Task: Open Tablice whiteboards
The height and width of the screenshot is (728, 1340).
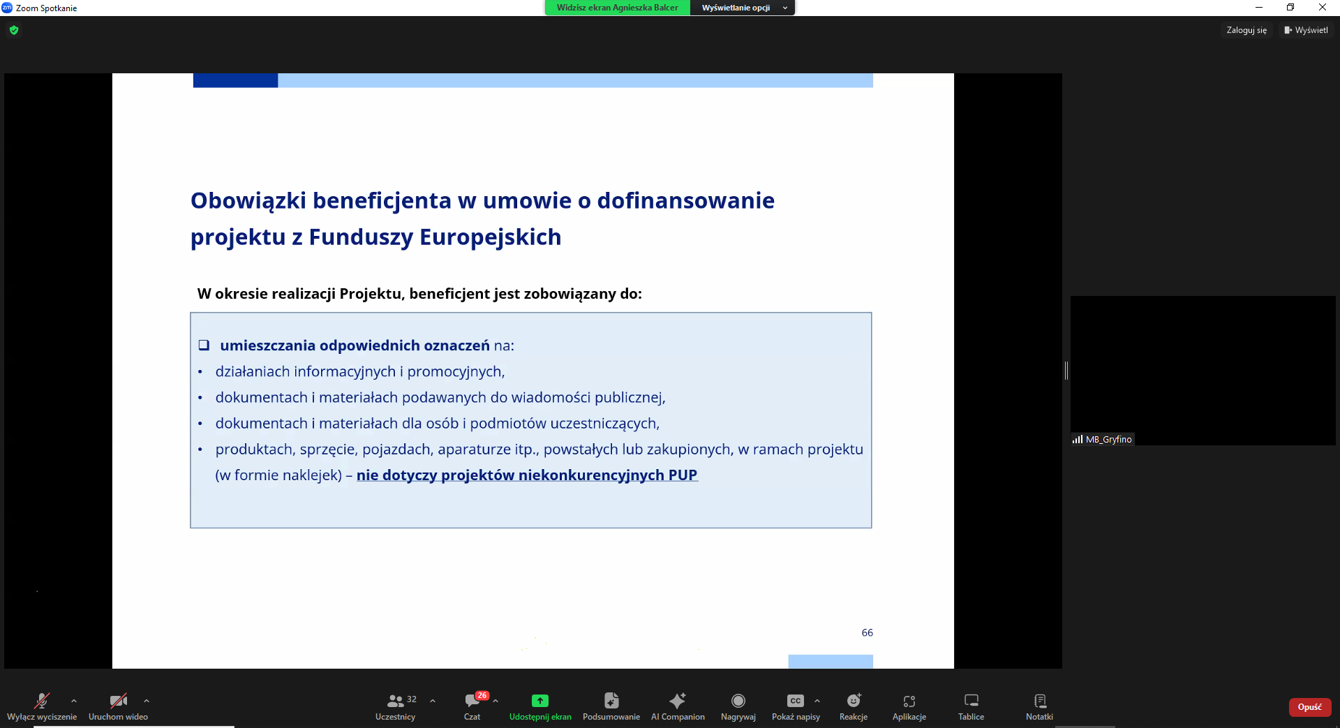Action: click(x=971, y=706)
